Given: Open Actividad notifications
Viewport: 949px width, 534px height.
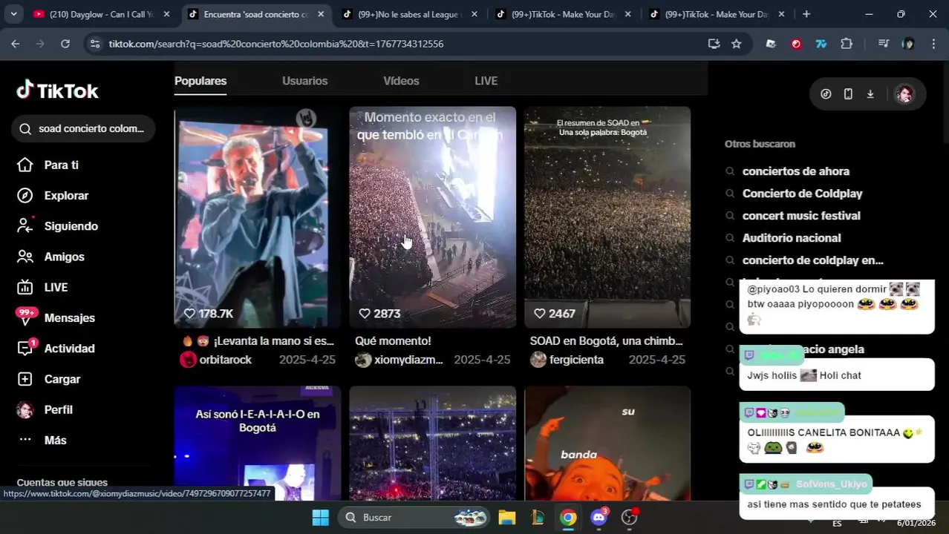Looking at the screenshot, I should [69, 349].
